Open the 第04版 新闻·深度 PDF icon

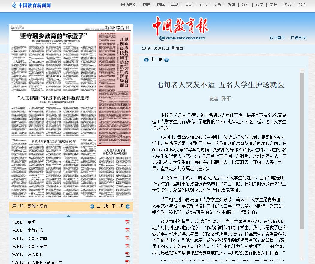point(128,246)
